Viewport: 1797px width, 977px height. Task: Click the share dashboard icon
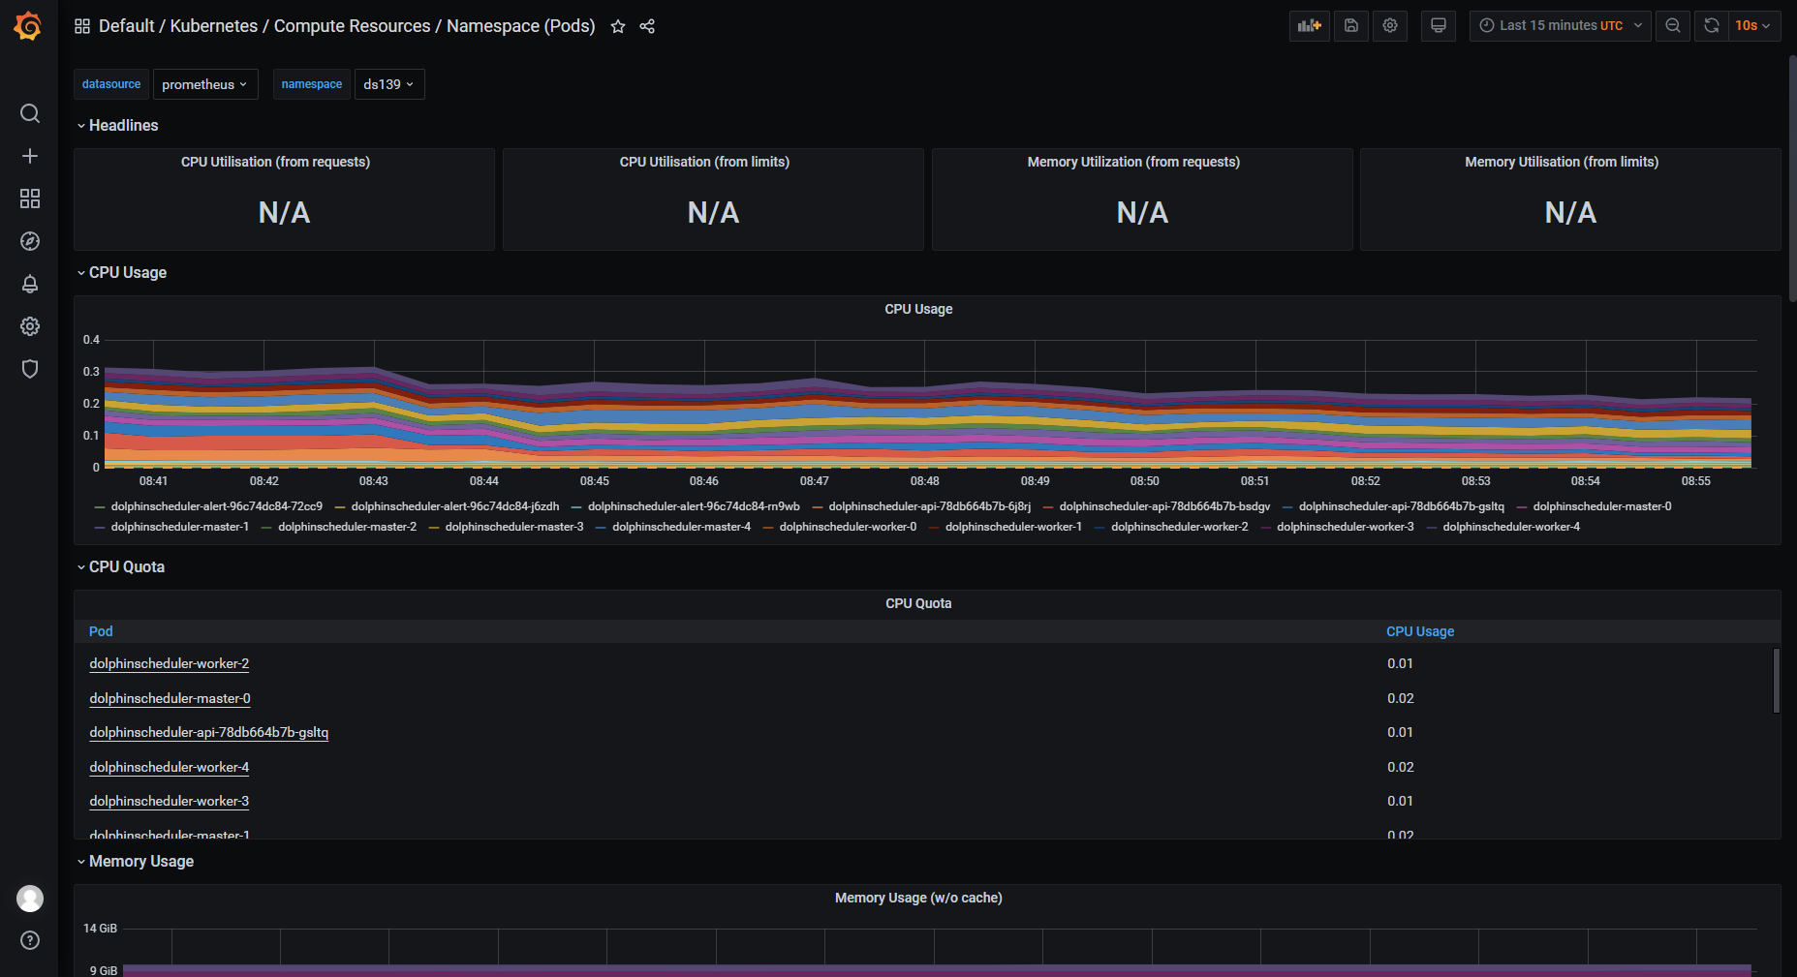pos(647,26)
